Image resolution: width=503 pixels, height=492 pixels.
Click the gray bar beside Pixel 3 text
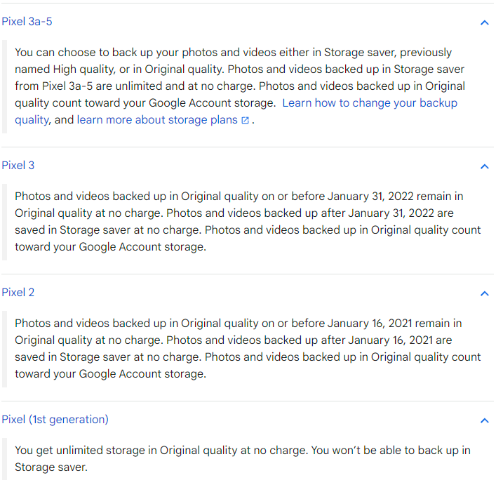point(4,222)
